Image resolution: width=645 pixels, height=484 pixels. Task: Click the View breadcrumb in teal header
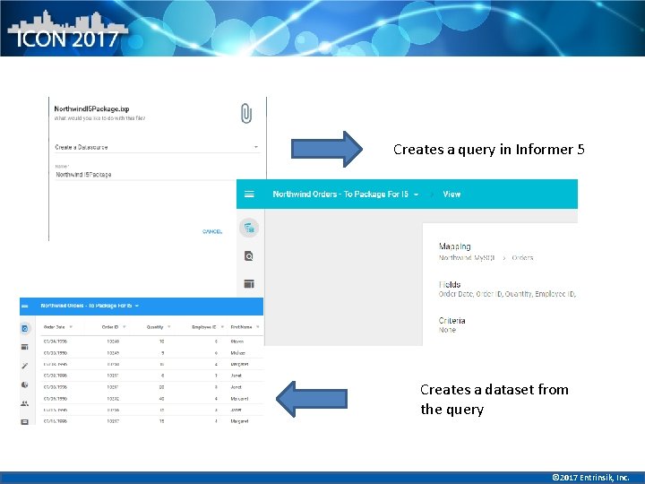(x=451, y=194)
